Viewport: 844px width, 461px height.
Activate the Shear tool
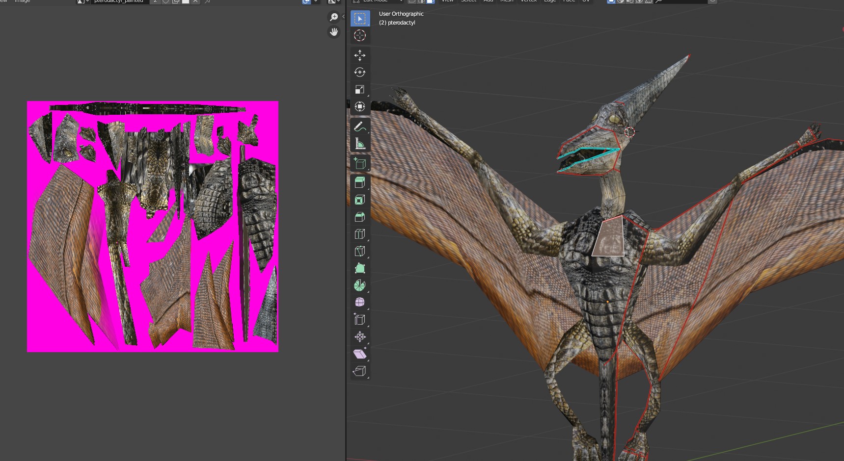tap(360, 354)
